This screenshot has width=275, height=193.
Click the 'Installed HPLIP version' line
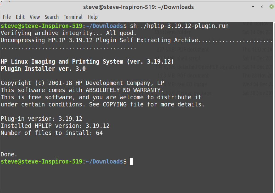55,126
